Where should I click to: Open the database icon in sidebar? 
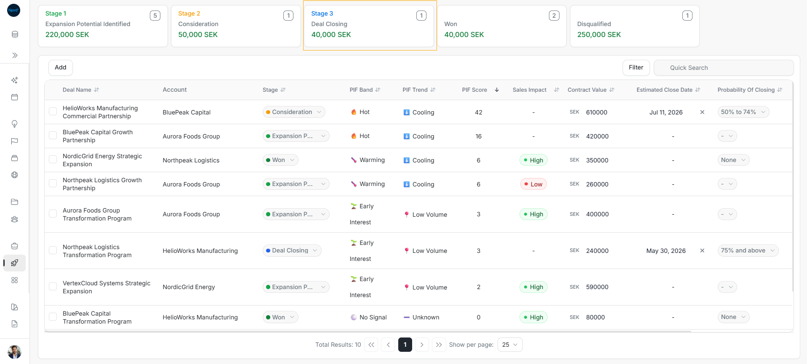click(15, 35)
